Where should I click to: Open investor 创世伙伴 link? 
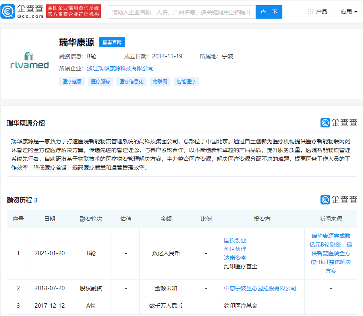tap(235, 249)
